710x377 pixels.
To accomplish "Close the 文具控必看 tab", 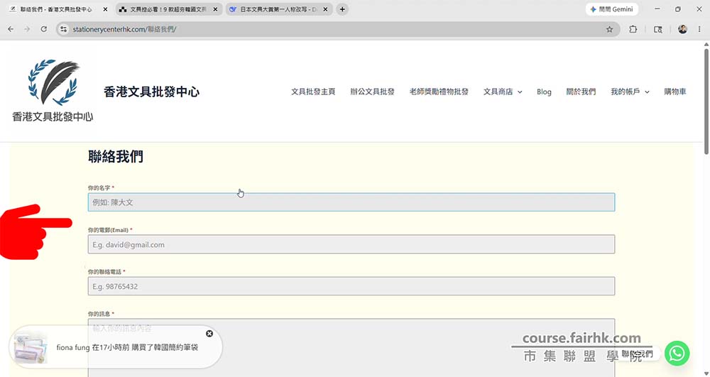I will [x=215, y=9].
